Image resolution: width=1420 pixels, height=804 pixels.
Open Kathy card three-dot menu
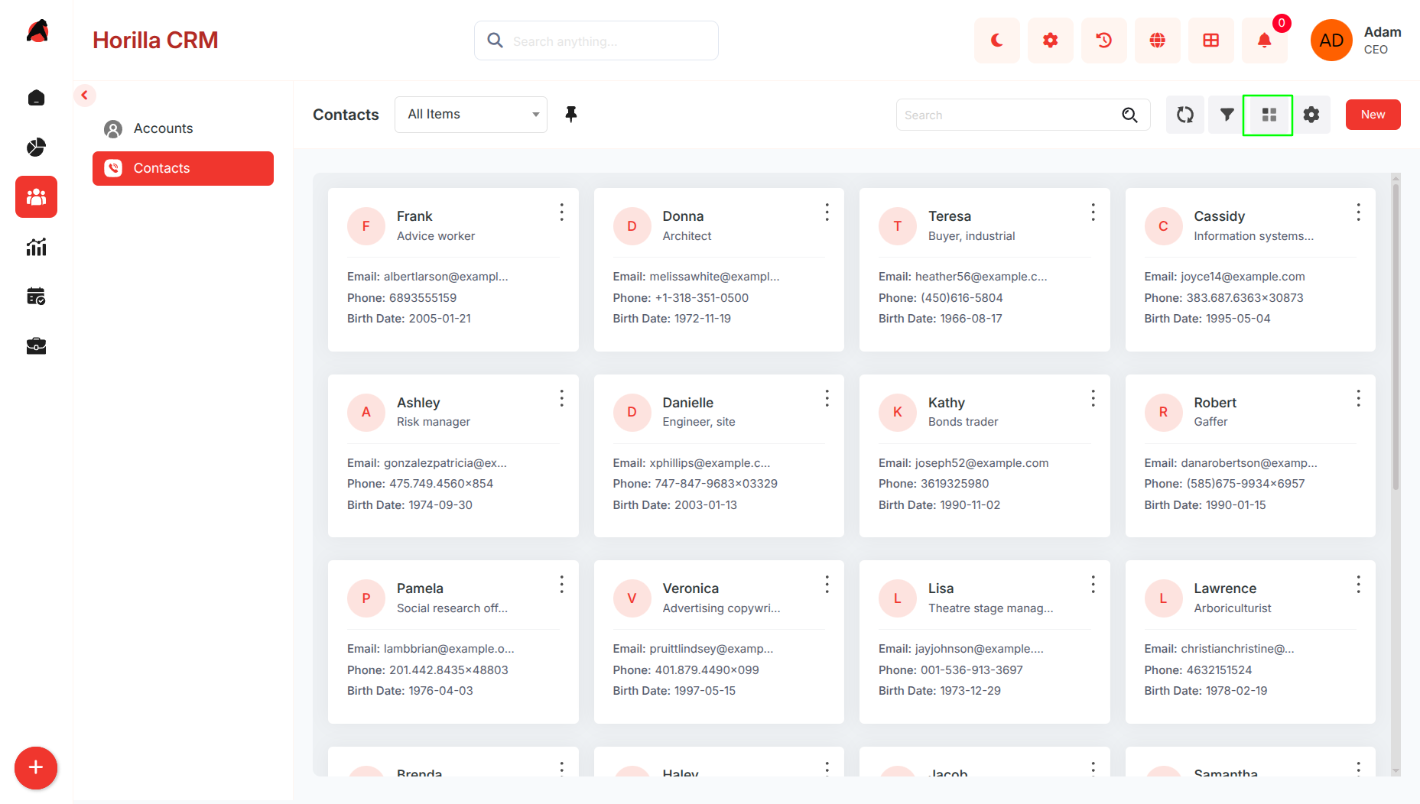click(1093, 398)
